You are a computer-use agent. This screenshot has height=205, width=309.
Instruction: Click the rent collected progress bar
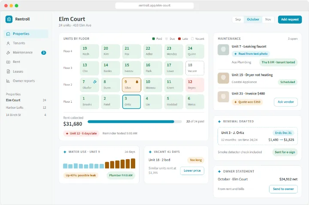pyautogui.click(x=135, y=122)
